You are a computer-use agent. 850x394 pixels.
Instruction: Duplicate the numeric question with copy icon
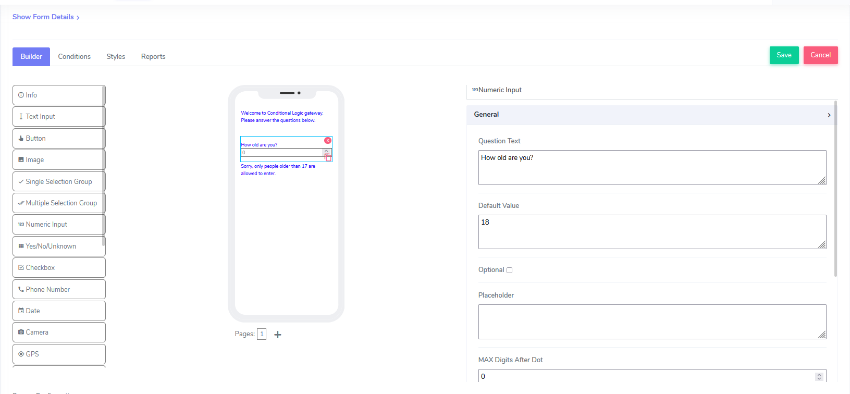coord(328,157)
